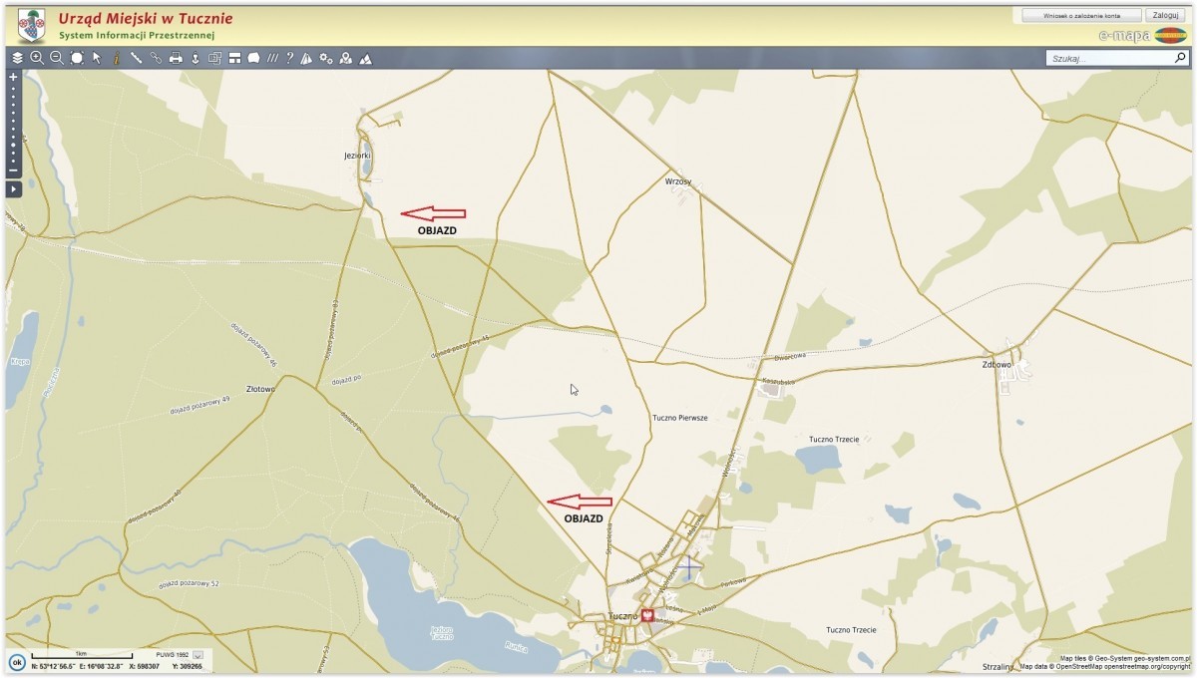
Task: Click the question mark help icon
Action: coord(289,59)
